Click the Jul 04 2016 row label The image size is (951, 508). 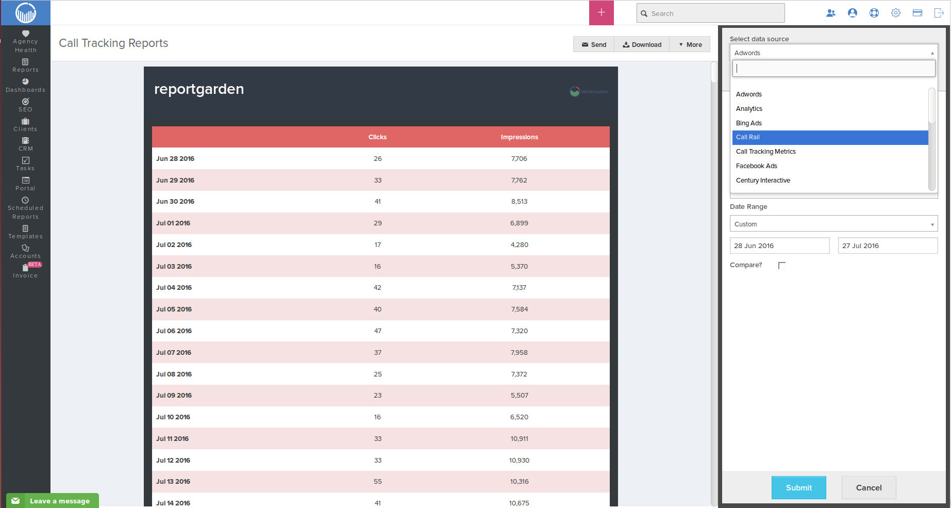click(x=174, y=288)
